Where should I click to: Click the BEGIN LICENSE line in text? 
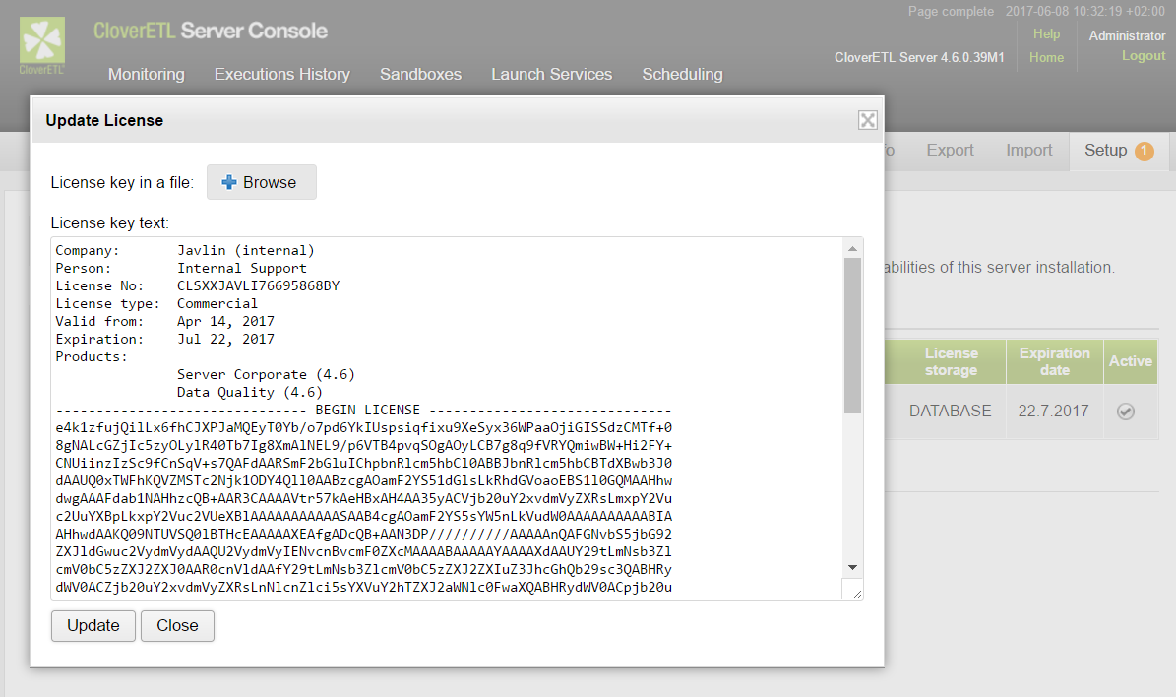(364, 410)
